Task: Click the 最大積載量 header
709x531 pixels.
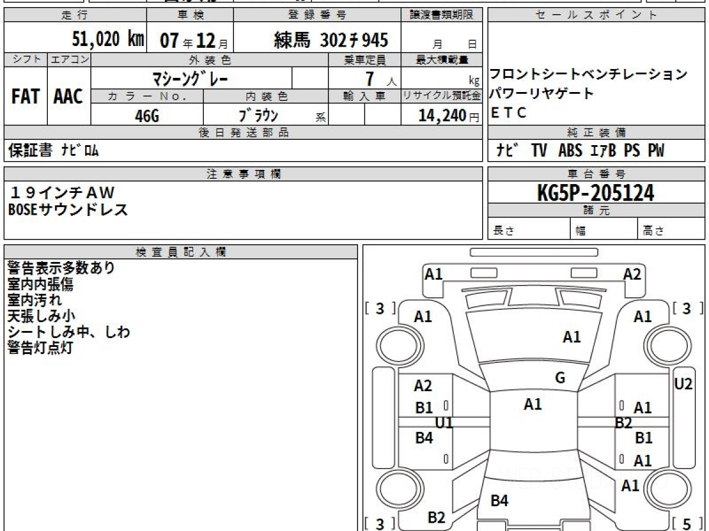Action: (442, 60)
